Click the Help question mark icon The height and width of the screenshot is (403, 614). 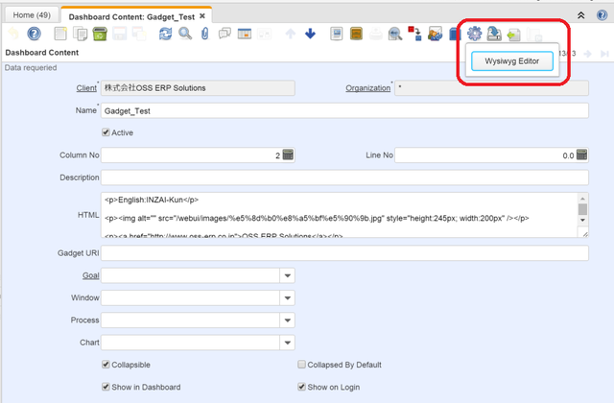click(x=33, y=35)
